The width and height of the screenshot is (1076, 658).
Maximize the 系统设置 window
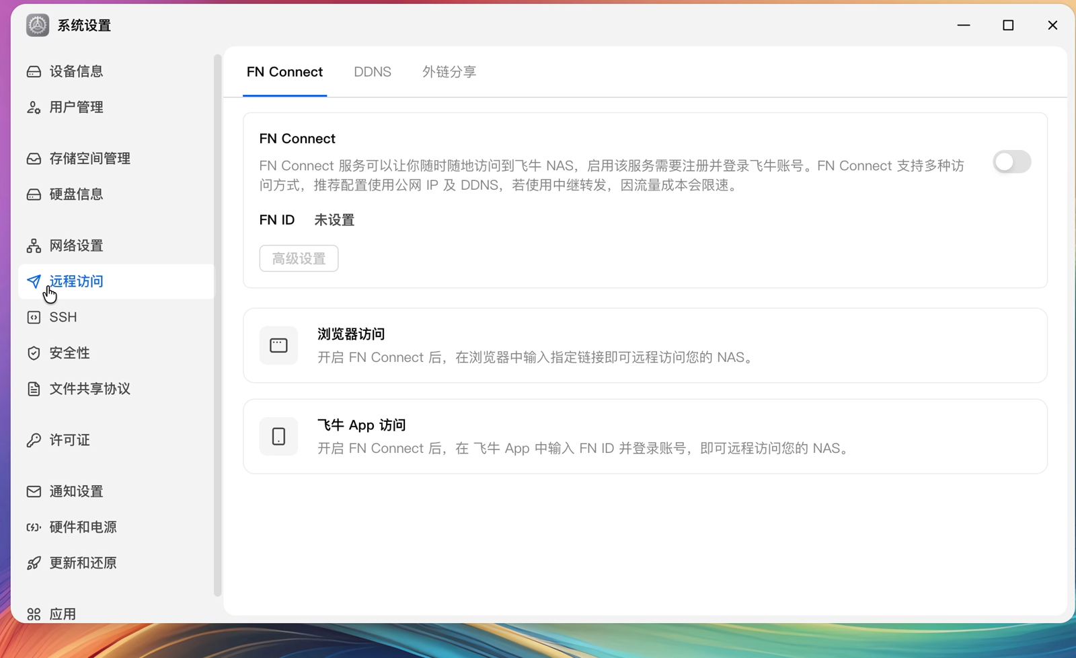[x=1008, y=26]
